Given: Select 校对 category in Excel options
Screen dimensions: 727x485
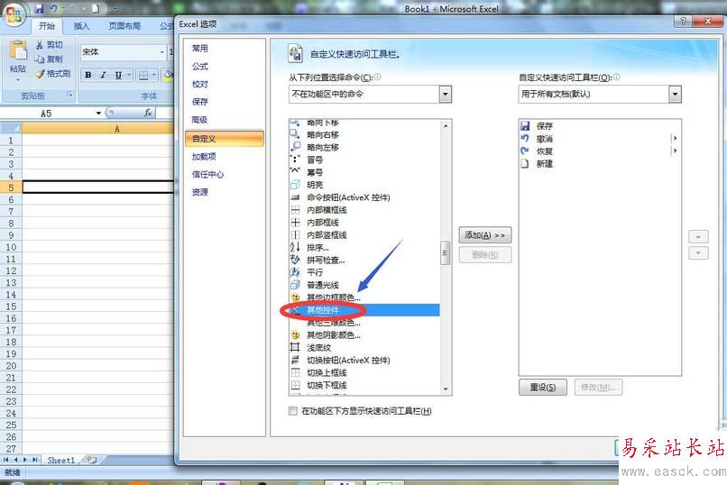Looking at the screenshot, I should 225,84.
